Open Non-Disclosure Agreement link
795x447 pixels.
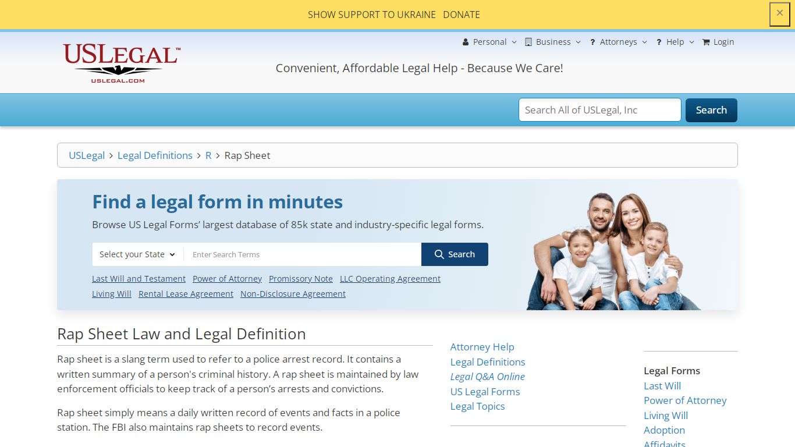(293, 294)
